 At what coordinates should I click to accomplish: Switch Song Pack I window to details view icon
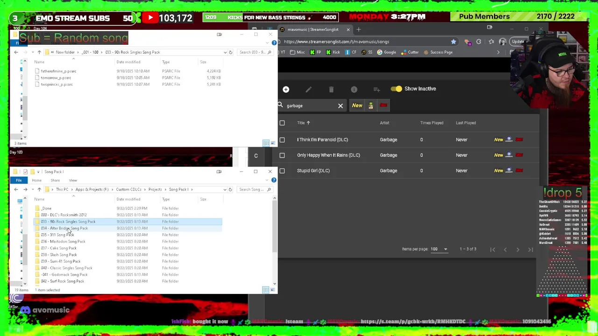(x=266, y=290)
